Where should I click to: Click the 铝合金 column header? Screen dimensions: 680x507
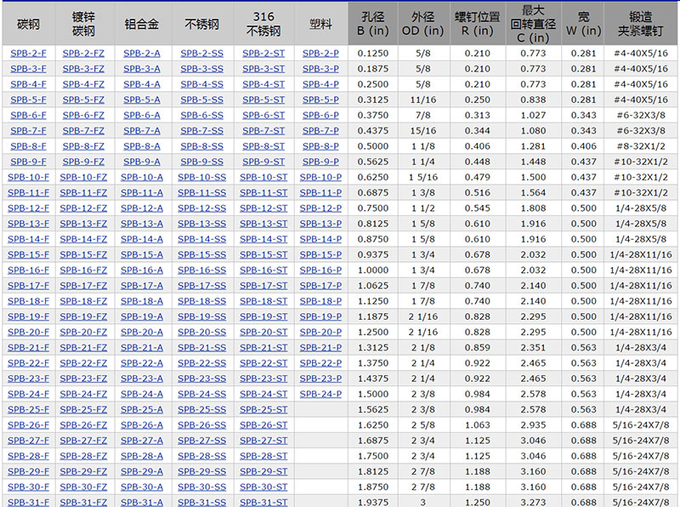click(141, 25)
